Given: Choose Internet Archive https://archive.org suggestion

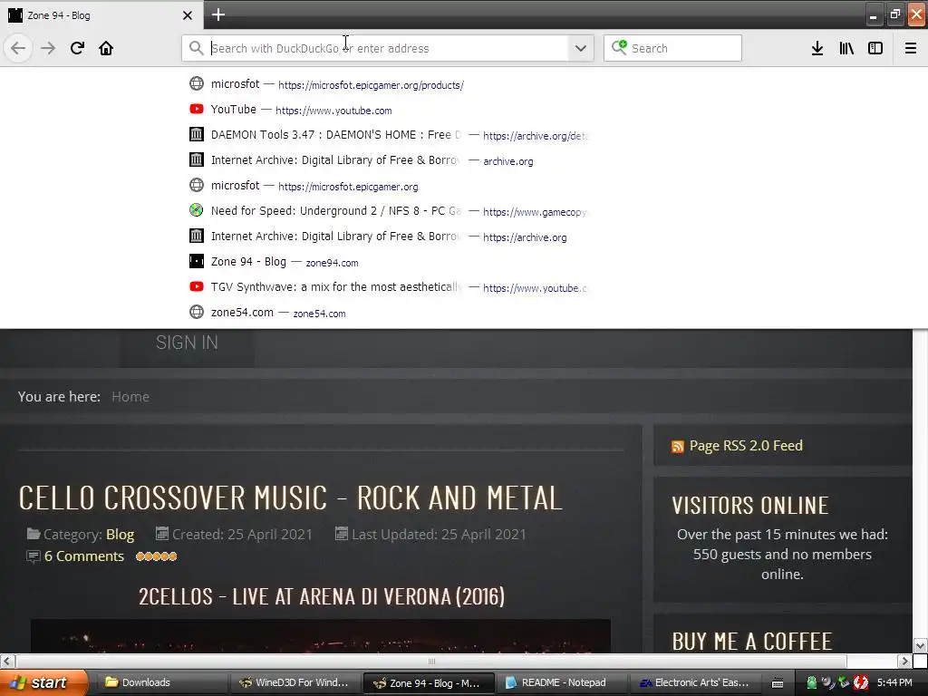Looking at the screenshot, I should [388, 237].
